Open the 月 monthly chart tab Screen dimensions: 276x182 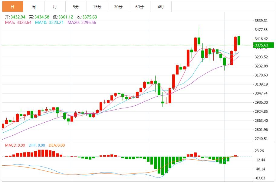pos(54,7)
